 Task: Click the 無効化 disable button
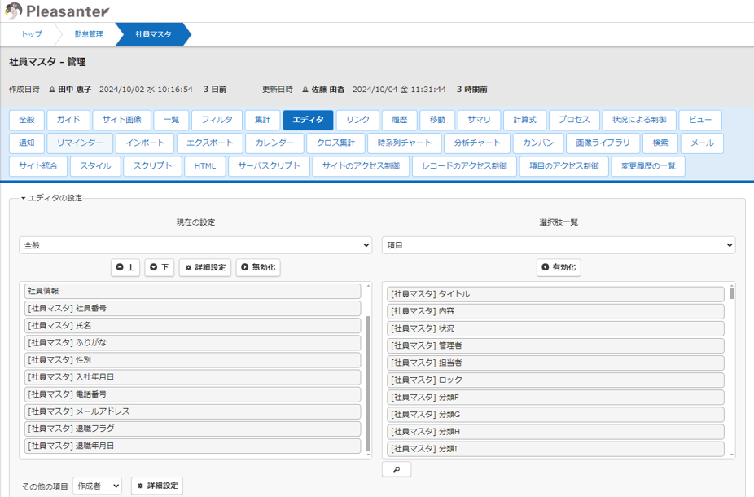258,267
